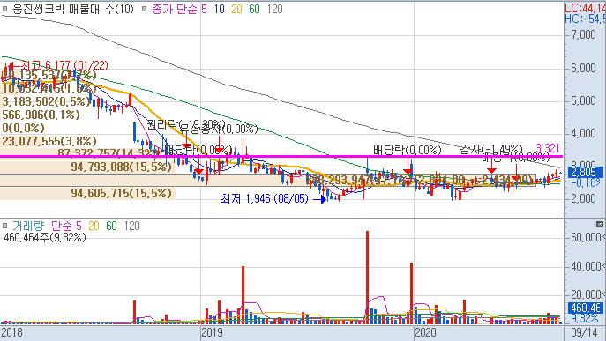Click price moving average period 10
Image resolution: width=606 pixels, height=341 pixels.
(x=220, y=9)
